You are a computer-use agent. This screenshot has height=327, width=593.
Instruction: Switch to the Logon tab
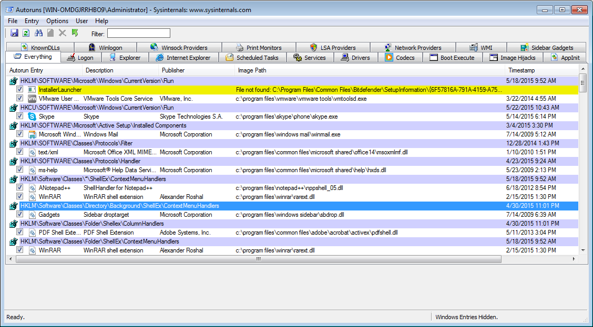click(80, 57)
